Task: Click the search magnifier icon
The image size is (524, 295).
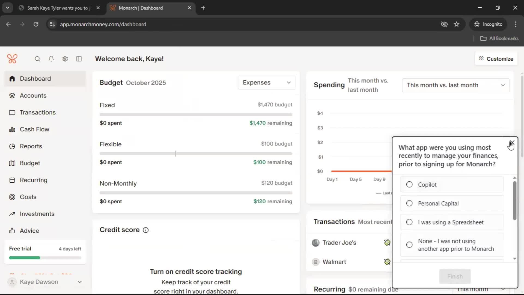Action: click(x=37, y=59)
